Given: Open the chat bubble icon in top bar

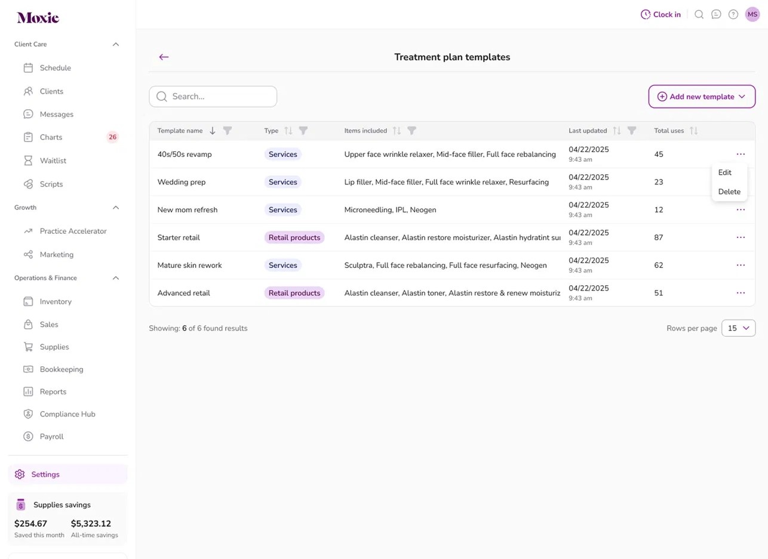Looking at the screenshot, I should (x=716, y=14).
